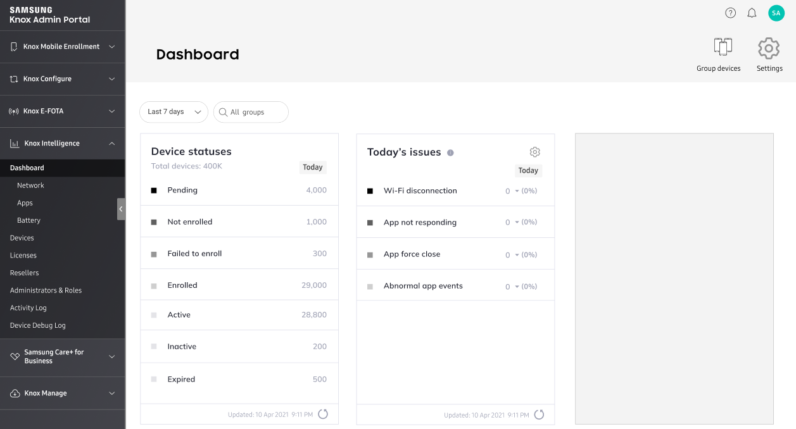Click the Total devices: 400K text
Viewport: 796px width, 429px height.
coord(187,166)
